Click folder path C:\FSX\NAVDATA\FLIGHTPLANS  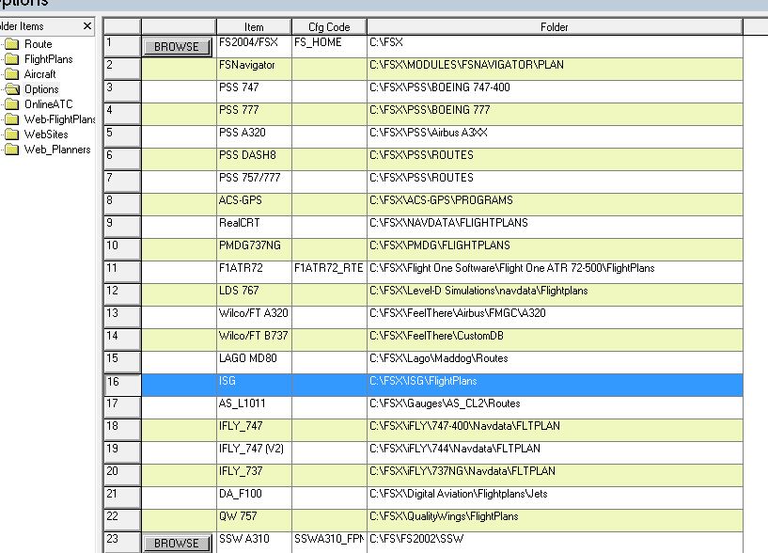click(555, 227)
